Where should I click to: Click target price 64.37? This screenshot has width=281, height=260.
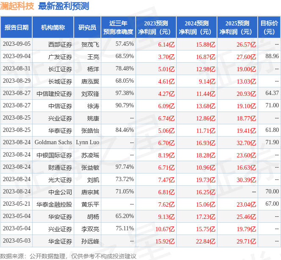click(272, 93)
